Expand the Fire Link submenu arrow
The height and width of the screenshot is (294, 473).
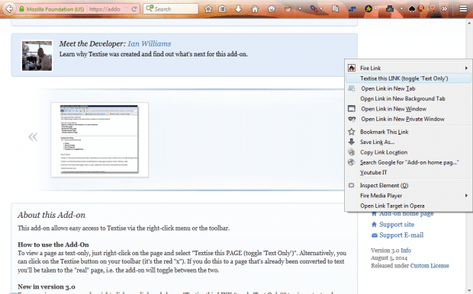[466, 68]
